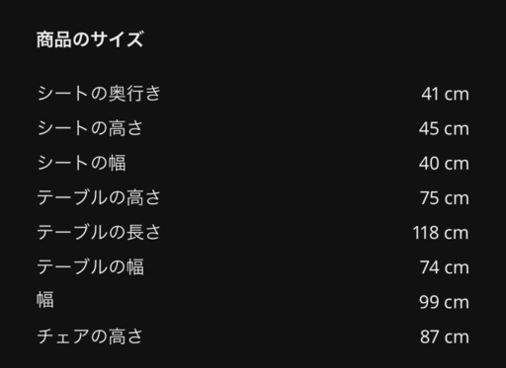Click the 40 cm value

pyautogui.click(x=444, y=164)
